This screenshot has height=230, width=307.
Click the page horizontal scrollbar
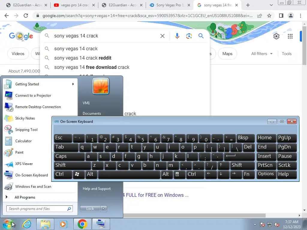194,215
